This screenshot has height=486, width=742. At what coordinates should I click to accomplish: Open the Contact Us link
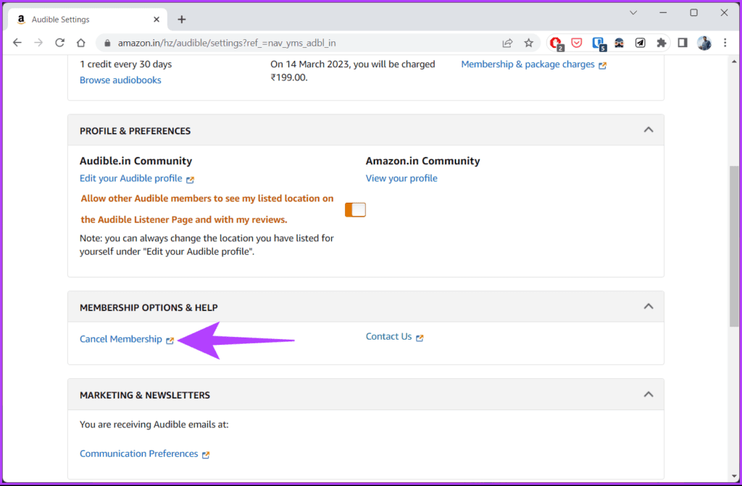pos(394,337)
